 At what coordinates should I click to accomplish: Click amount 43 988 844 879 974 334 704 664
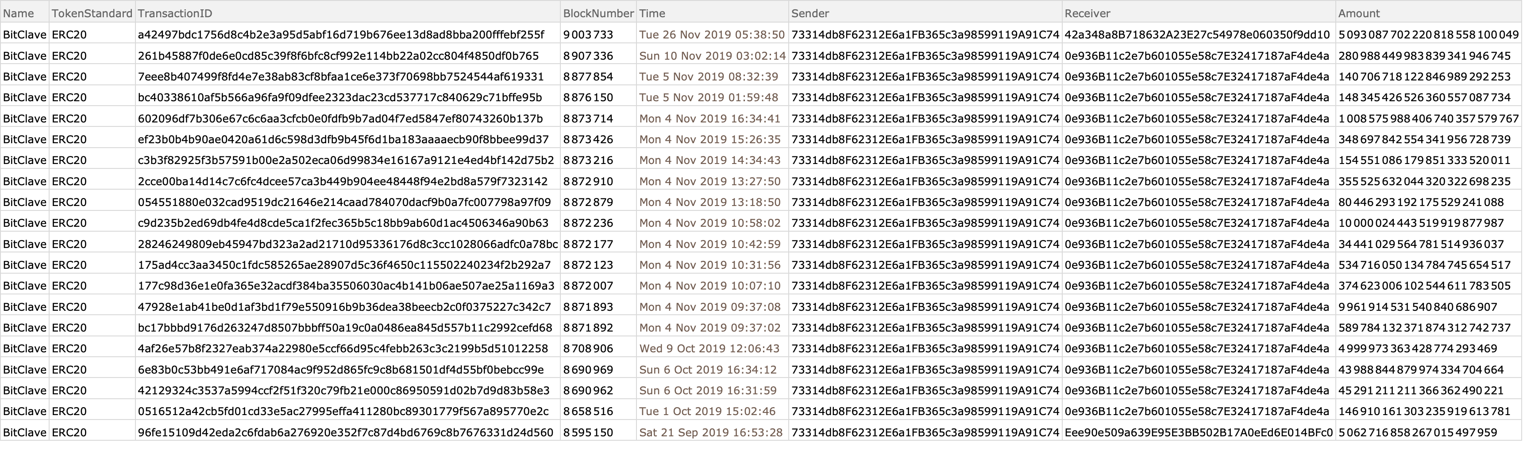[1421, 370]
